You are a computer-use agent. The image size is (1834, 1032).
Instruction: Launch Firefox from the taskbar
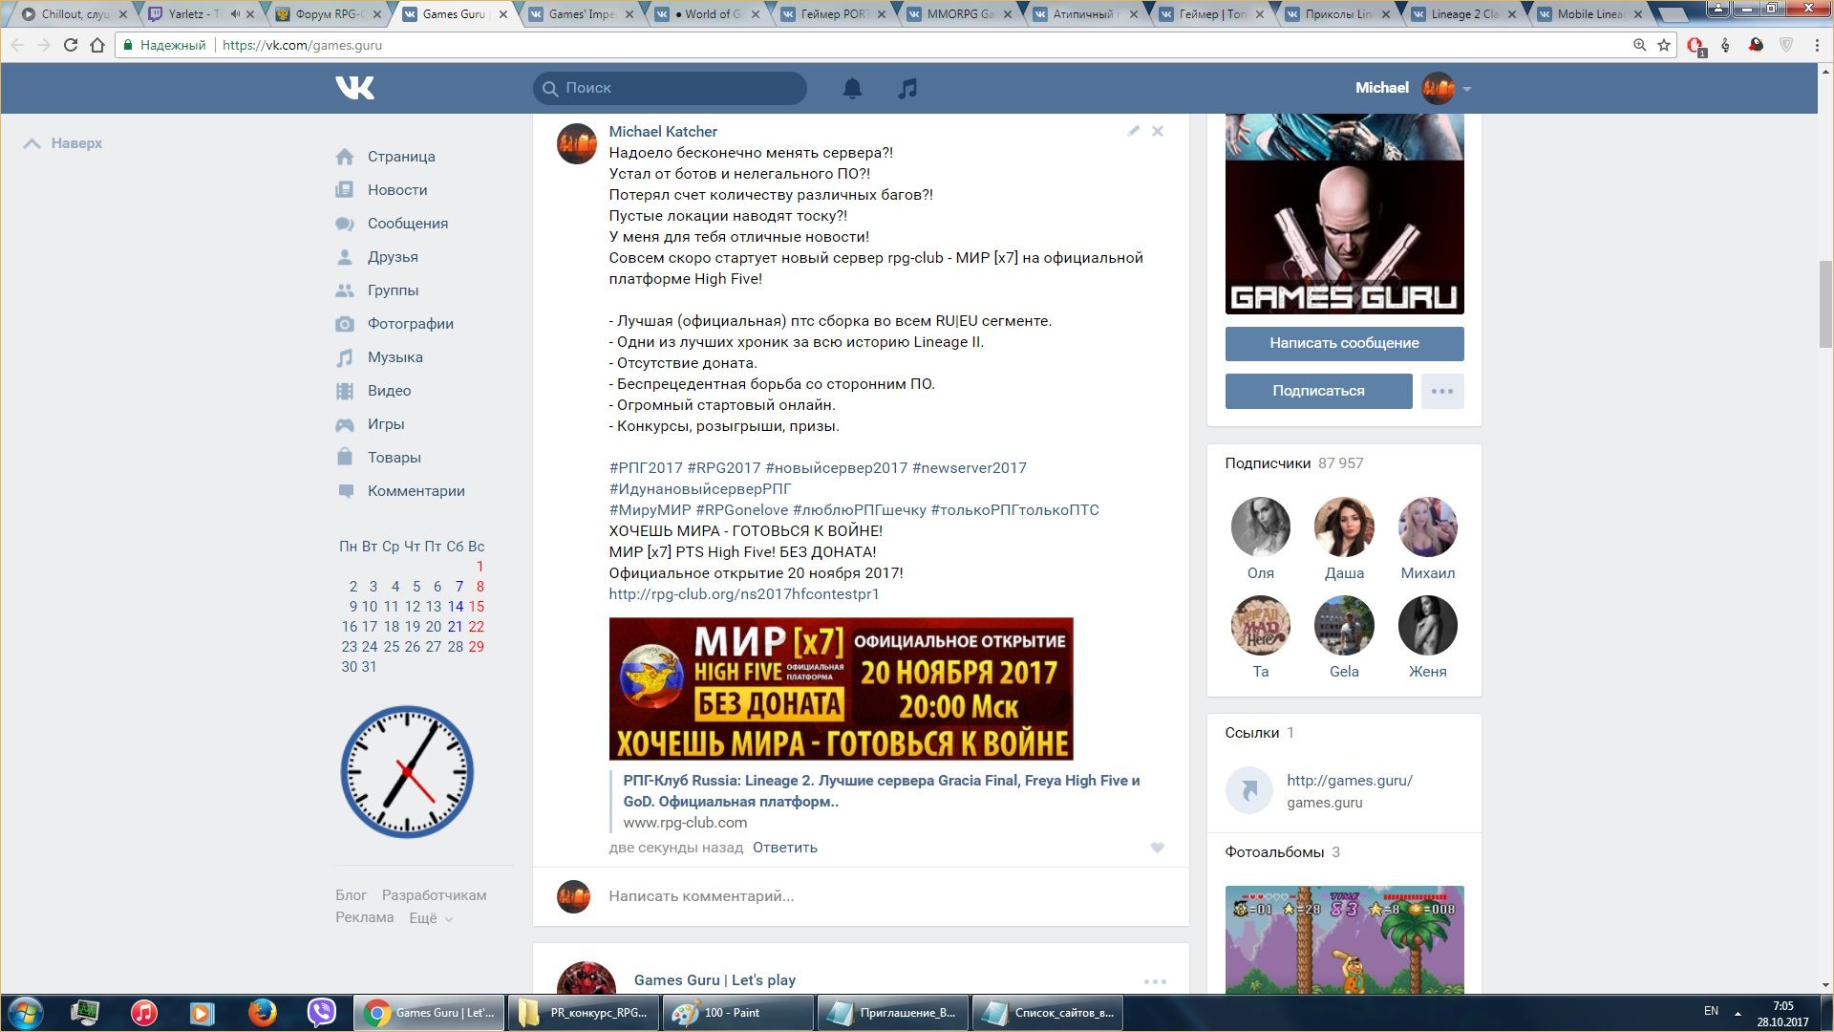click(262, 1012)
